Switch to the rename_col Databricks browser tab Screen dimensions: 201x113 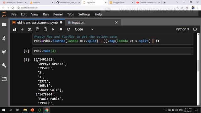(x=15, y=3)
